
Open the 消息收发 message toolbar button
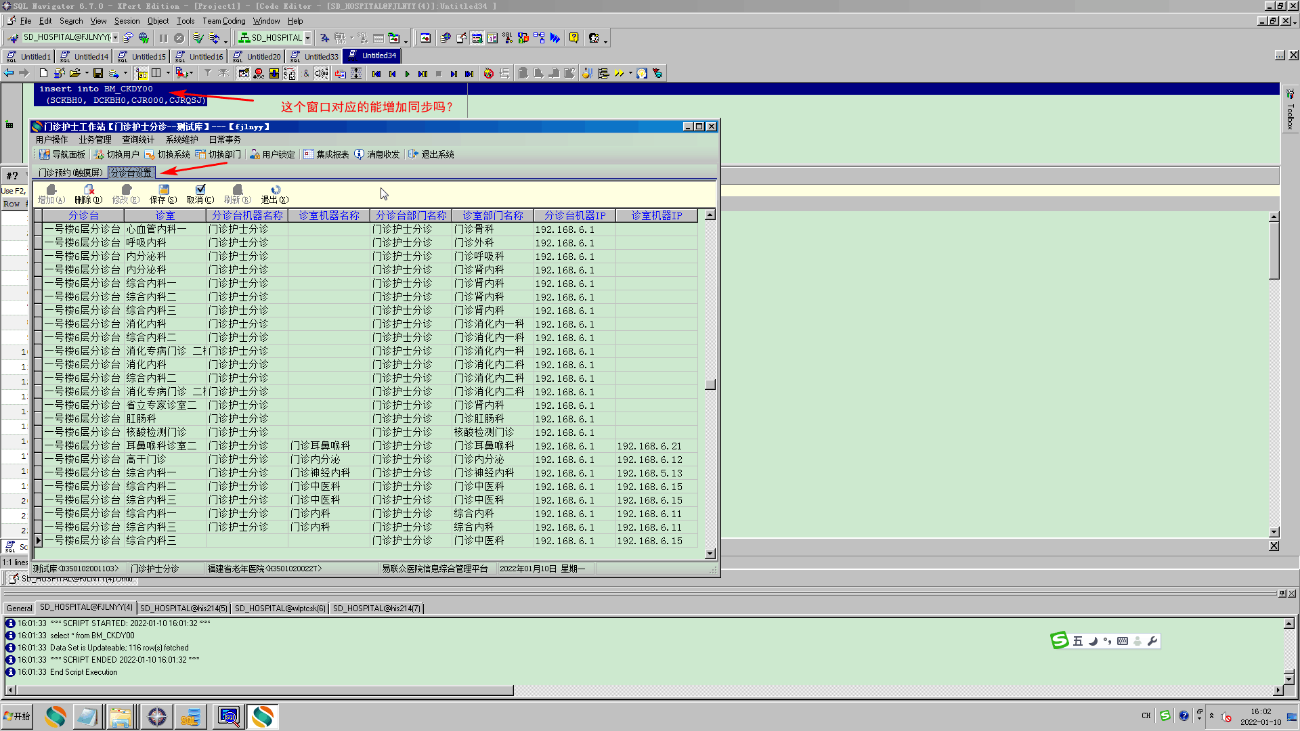(377, 154)
